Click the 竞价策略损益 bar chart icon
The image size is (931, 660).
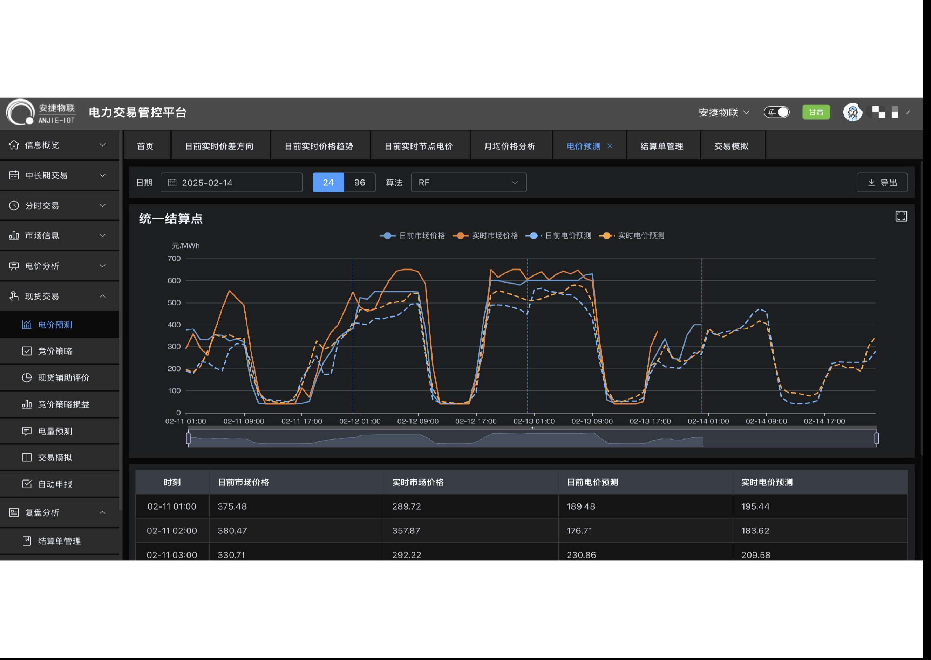pyautogui.click(x=27, y=404)
